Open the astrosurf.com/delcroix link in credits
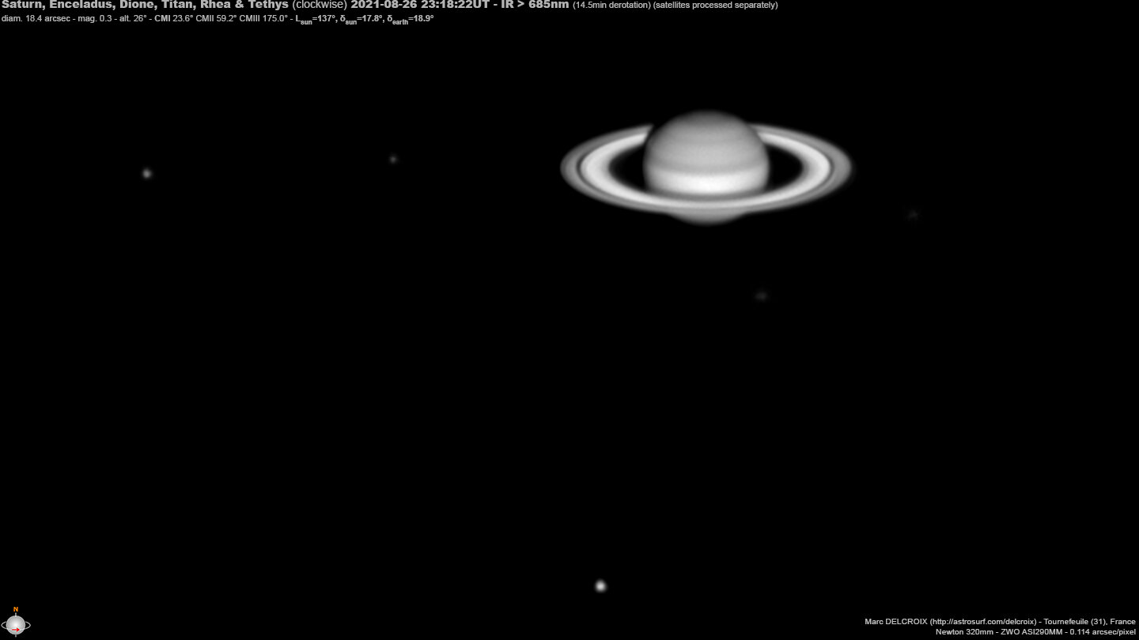1139x640 pixels. click(x=983, y=622)
